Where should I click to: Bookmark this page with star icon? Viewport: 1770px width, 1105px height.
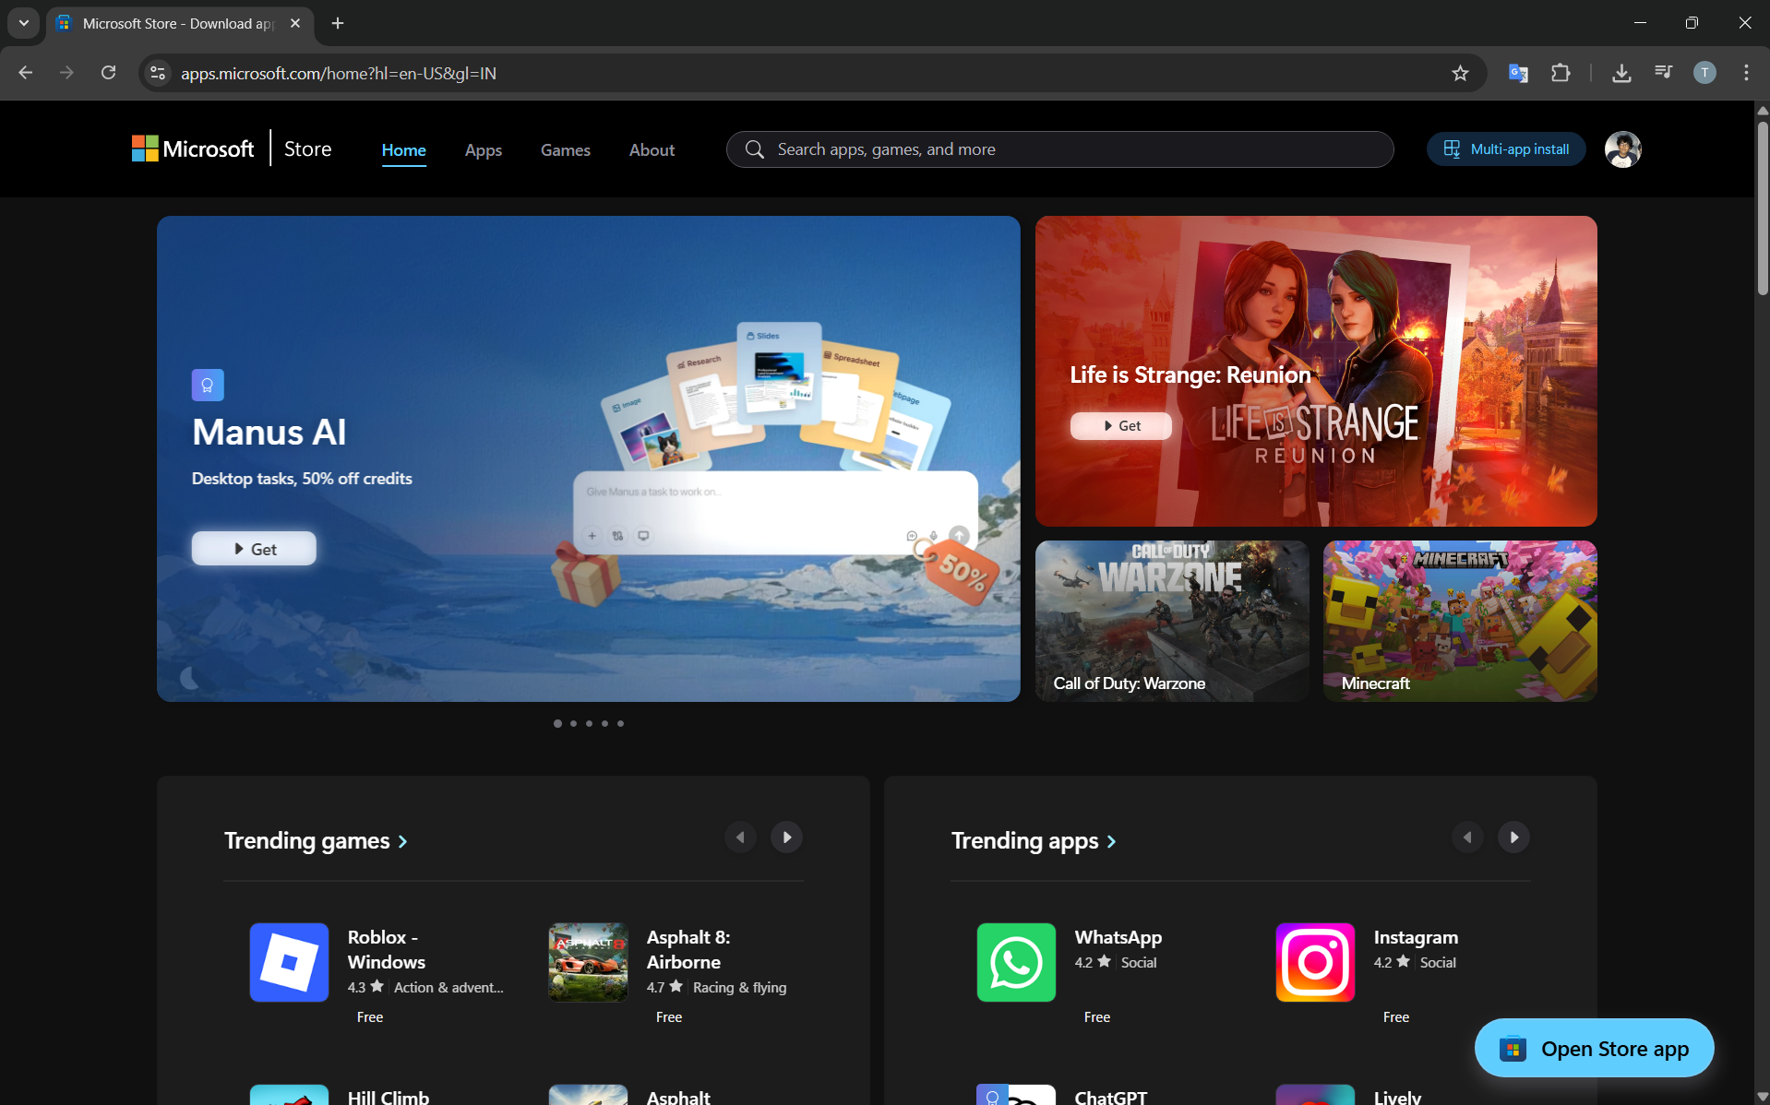tap(1460, 73)
